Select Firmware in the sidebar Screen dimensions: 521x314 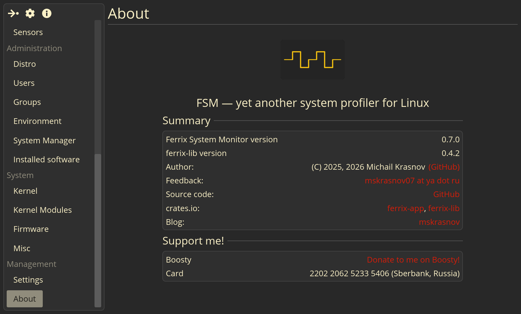pos(31,229)
